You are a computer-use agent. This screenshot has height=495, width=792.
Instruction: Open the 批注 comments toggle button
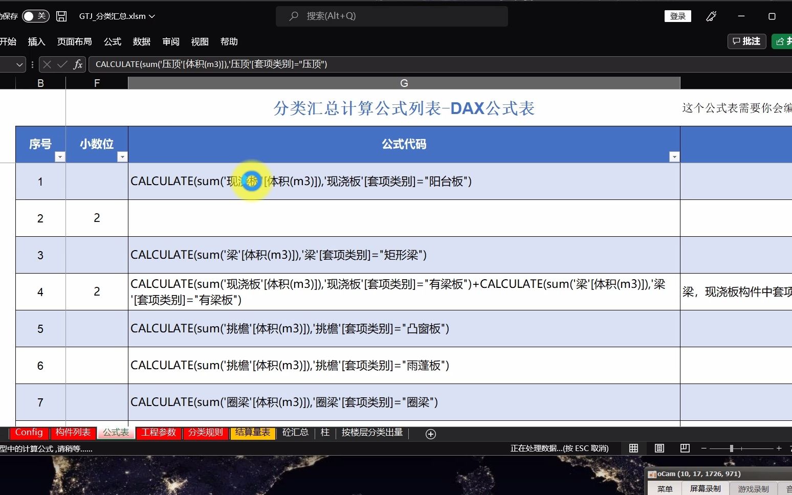tap(746, 41)
